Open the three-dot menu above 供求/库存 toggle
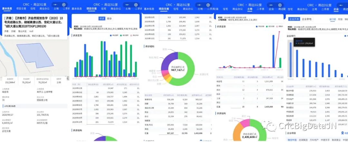Viewport: 348px width, 142px height. [127, 5]
